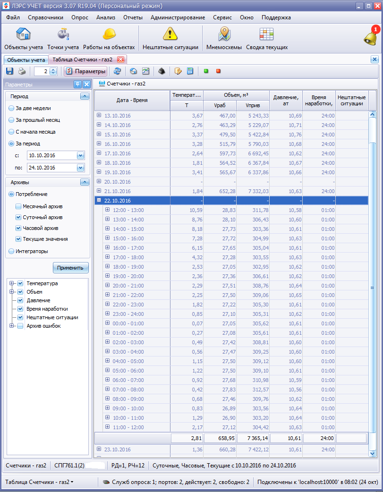
Task: Expand the 13.10.2016 row
Action: pyautogui.click(x=99, y=115)
